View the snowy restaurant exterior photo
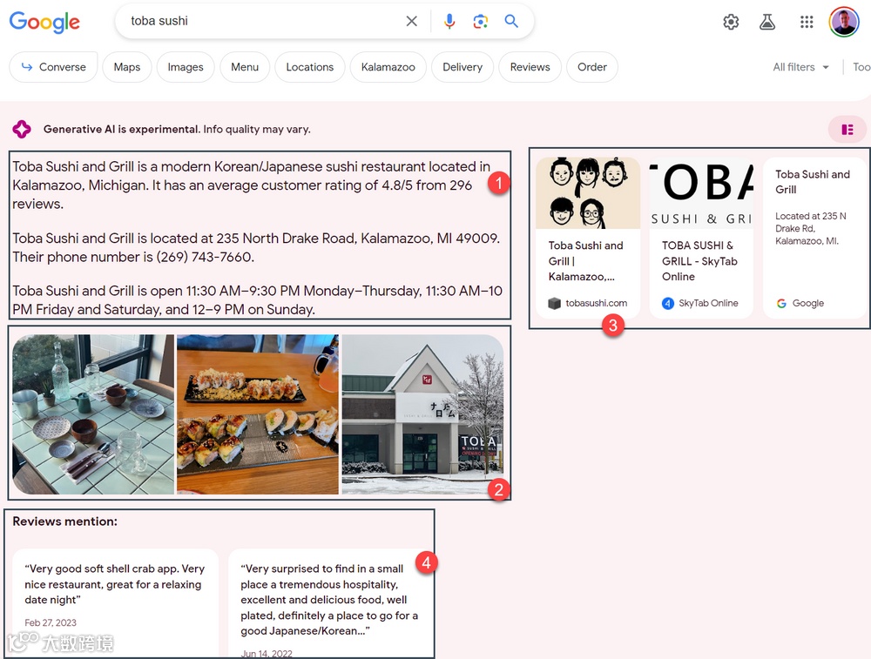The image size is (871, 659). [x=422, y=414]
